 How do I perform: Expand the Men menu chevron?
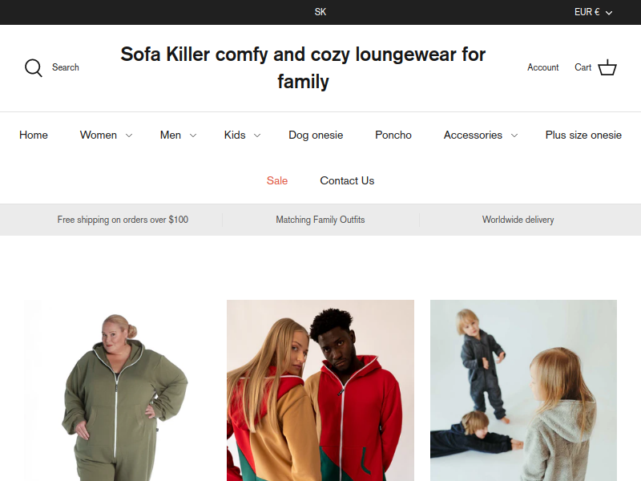pyautogui.click(x=193, y=135)
